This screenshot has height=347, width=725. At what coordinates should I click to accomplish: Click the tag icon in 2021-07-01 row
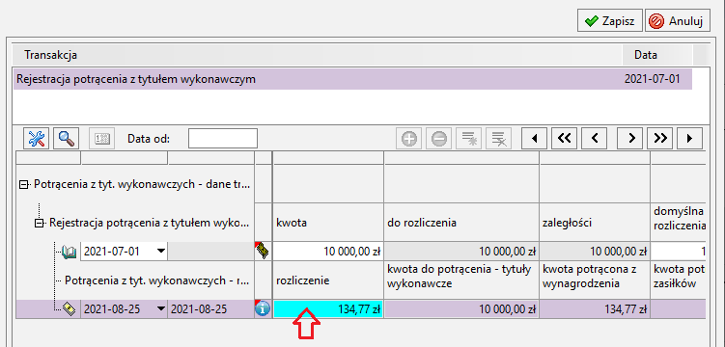pos(263,251)
